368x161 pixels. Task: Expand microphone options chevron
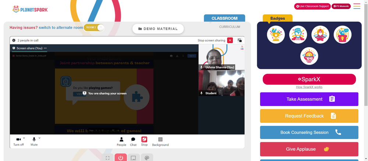[x=39, y=138]
